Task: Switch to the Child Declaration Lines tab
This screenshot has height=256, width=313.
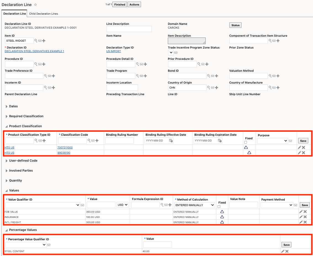Action: (44, 14)
